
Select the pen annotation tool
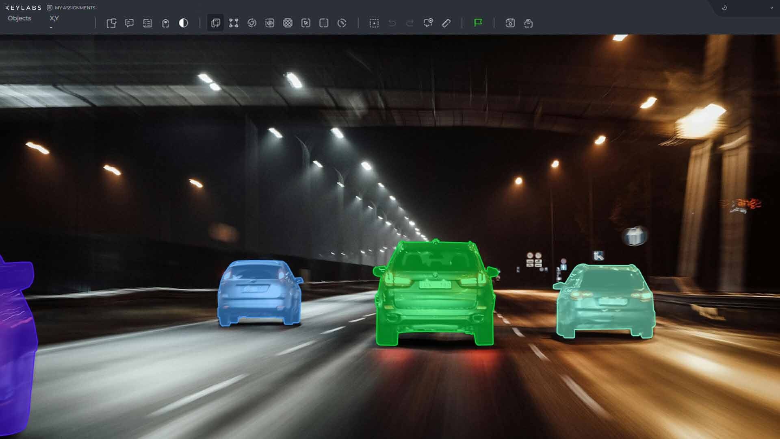(446, 23)
